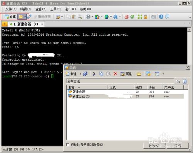Click the 连接(C) button
The width and height of the screenshot is (193, 153).
(x=154, y=146)
